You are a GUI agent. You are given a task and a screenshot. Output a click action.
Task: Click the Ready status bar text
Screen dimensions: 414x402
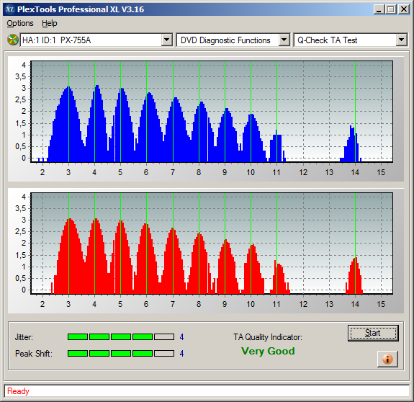tap(18, 391)
